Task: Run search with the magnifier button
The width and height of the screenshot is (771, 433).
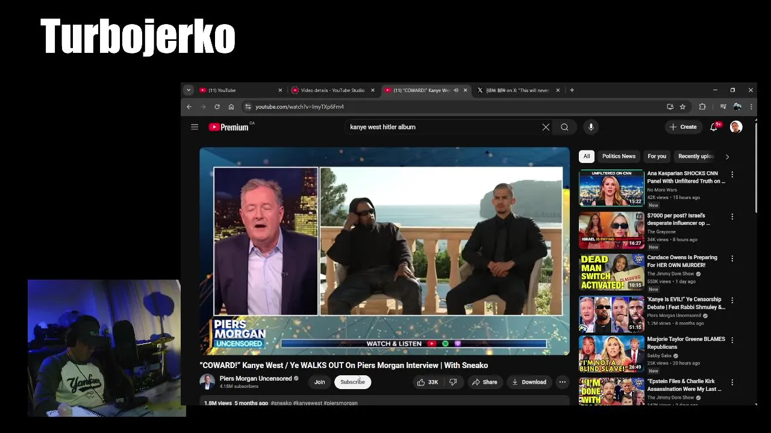Action: click(564, 127)
